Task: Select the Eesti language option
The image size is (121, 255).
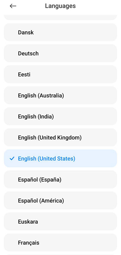Action: tap(60, 74)
